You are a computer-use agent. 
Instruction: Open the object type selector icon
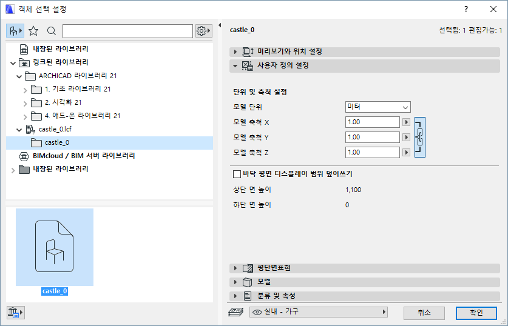coord(15,31)
